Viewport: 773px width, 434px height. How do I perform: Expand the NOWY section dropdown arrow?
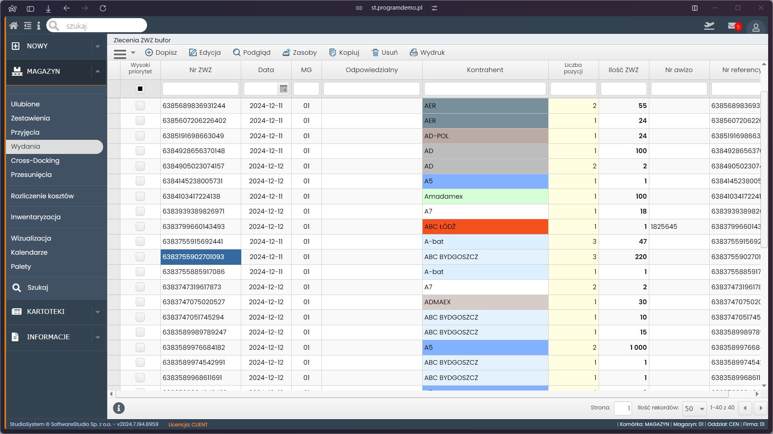(97, 46)
